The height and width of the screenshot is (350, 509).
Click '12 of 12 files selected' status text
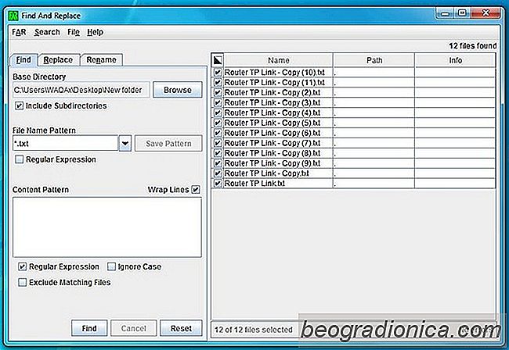(254, 330)
